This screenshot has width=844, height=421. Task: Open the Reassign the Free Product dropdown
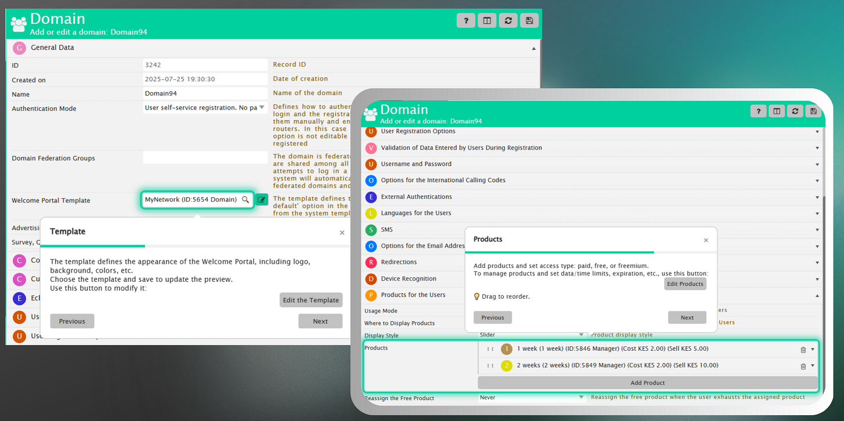pos(581,397)
